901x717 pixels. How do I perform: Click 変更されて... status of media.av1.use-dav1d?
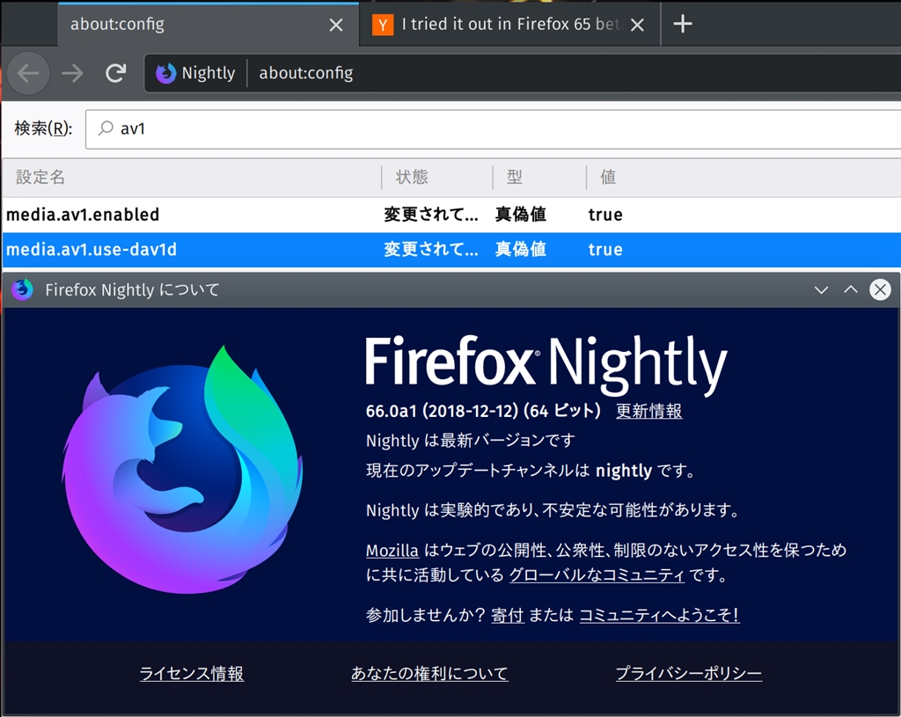[x=431, y=250]
